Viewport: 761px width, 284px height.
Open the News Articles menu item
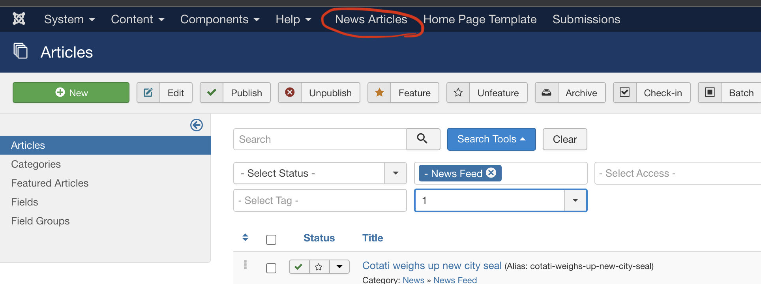(x=371, y=19)
